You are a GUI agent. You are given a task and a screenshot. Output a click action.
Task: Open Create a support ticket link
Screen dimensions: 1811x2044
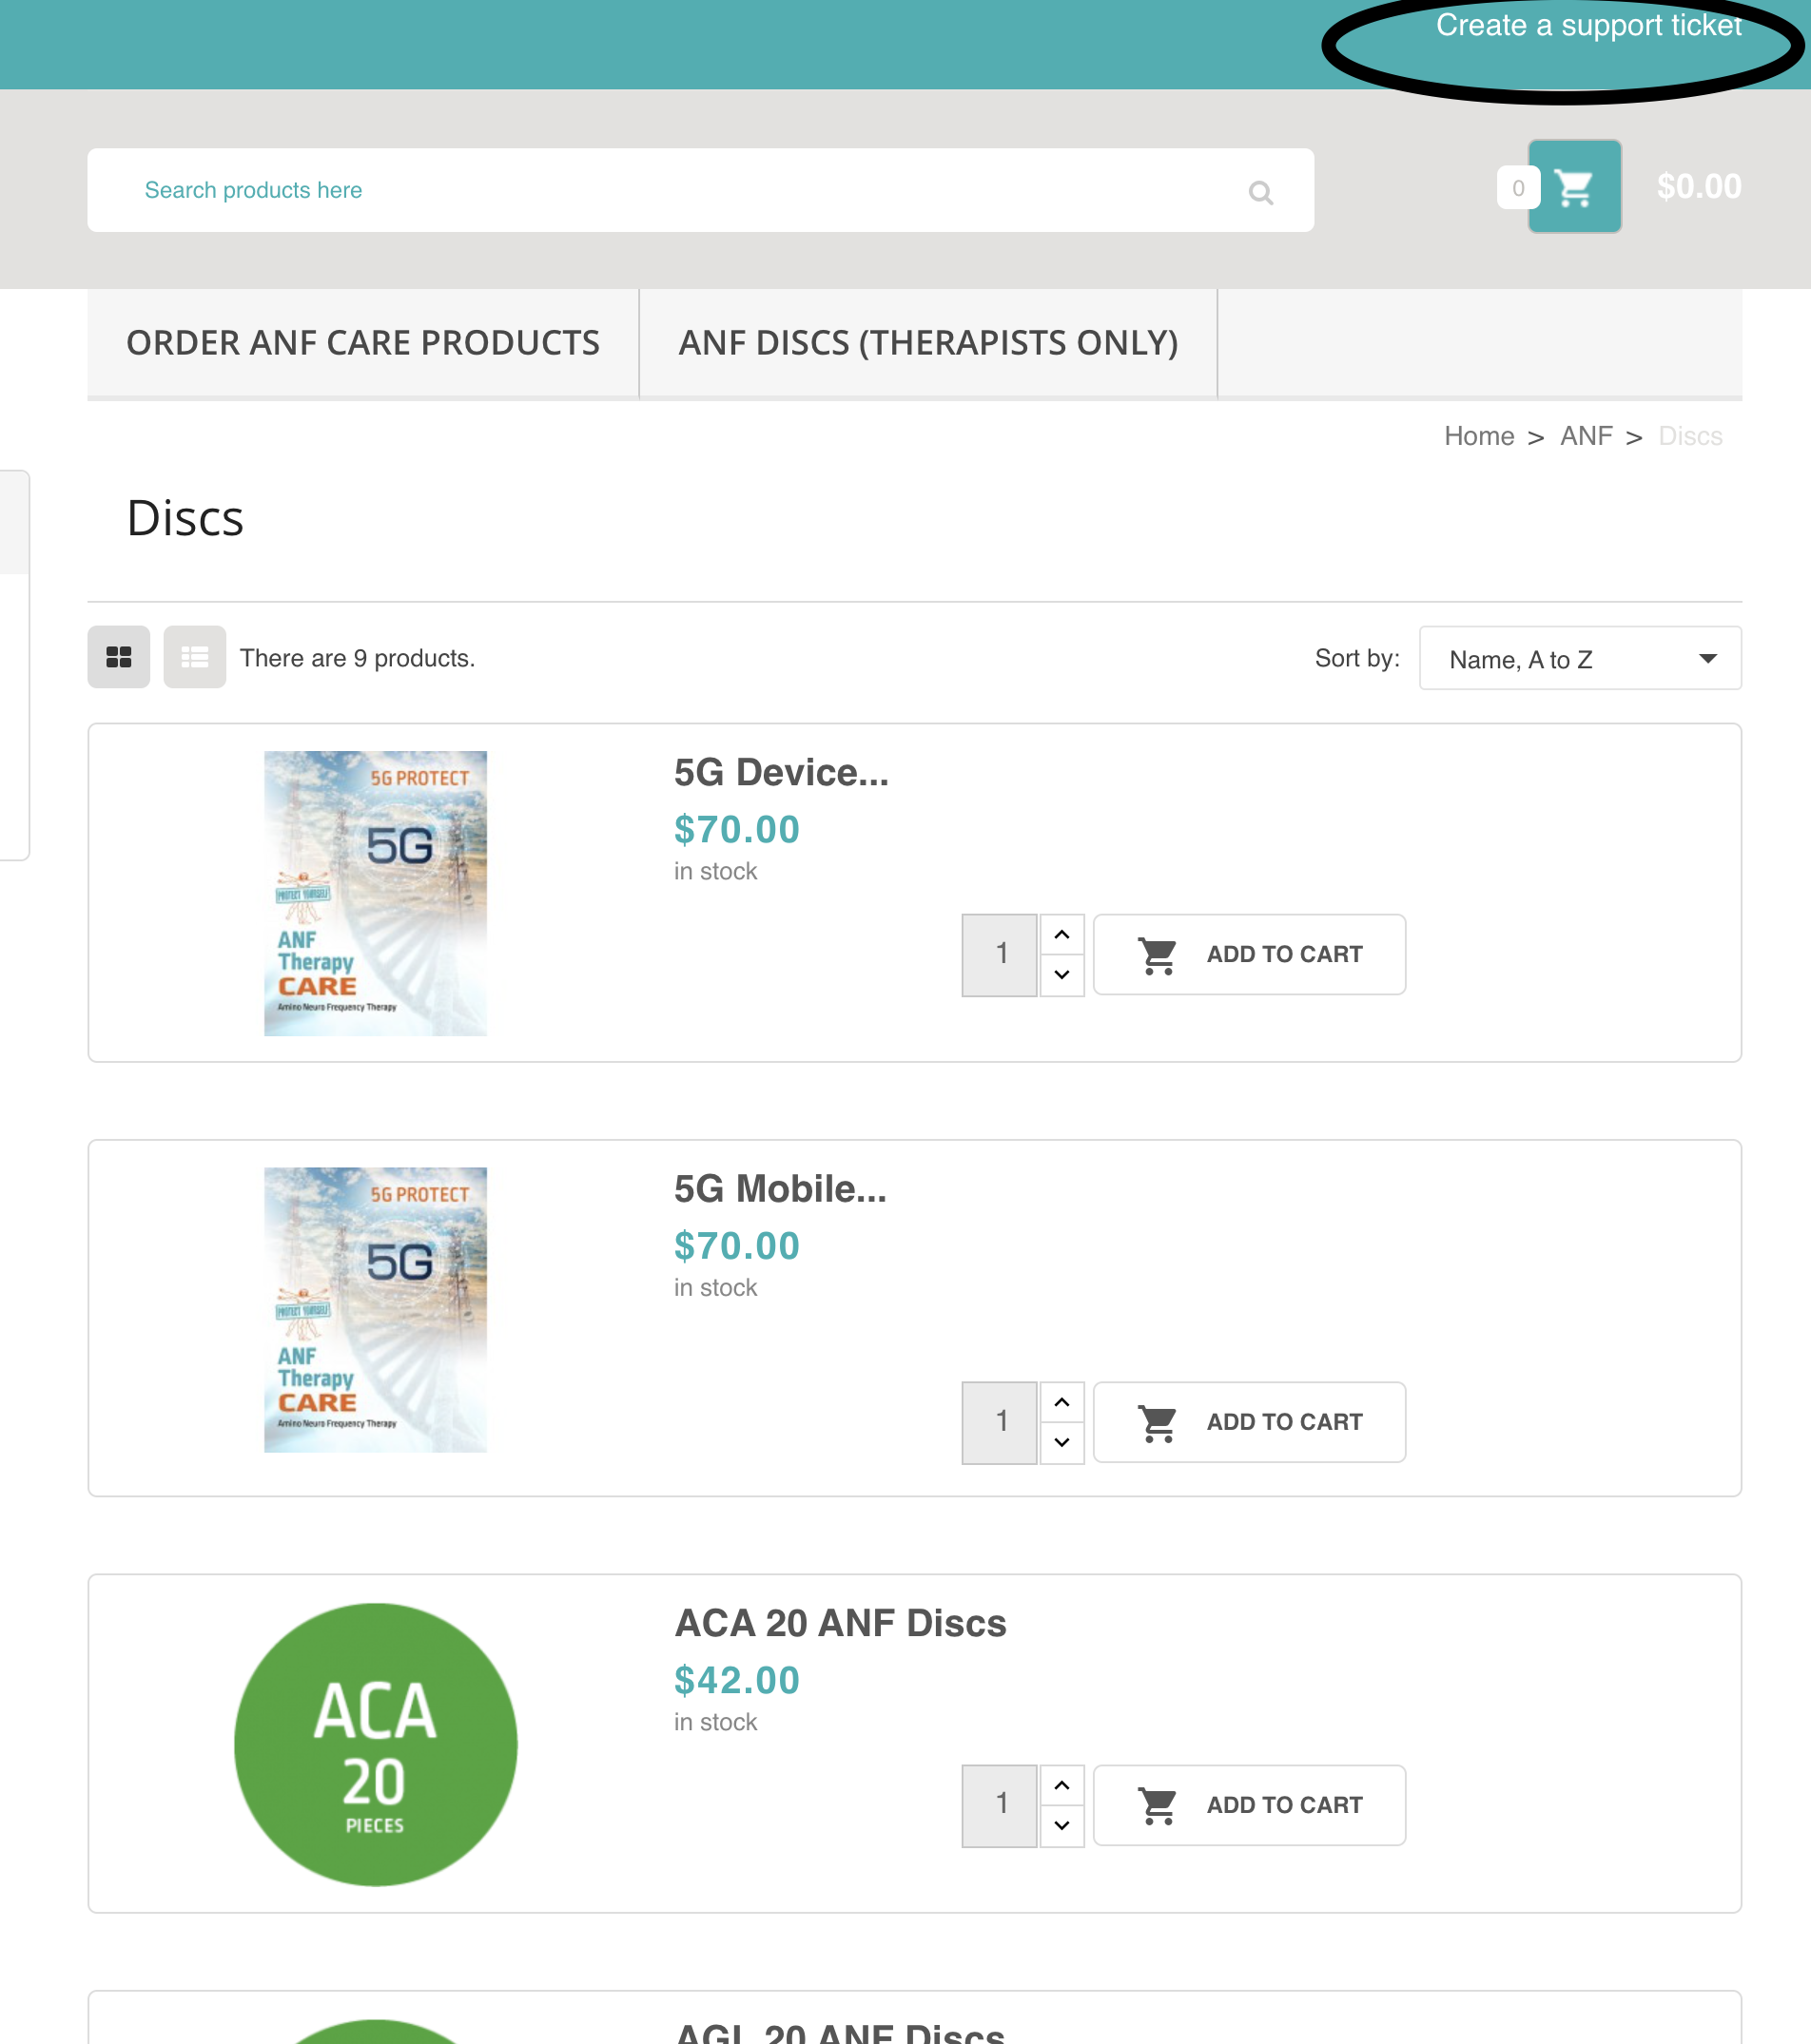pyautogui.click(x=1588, y=25)
